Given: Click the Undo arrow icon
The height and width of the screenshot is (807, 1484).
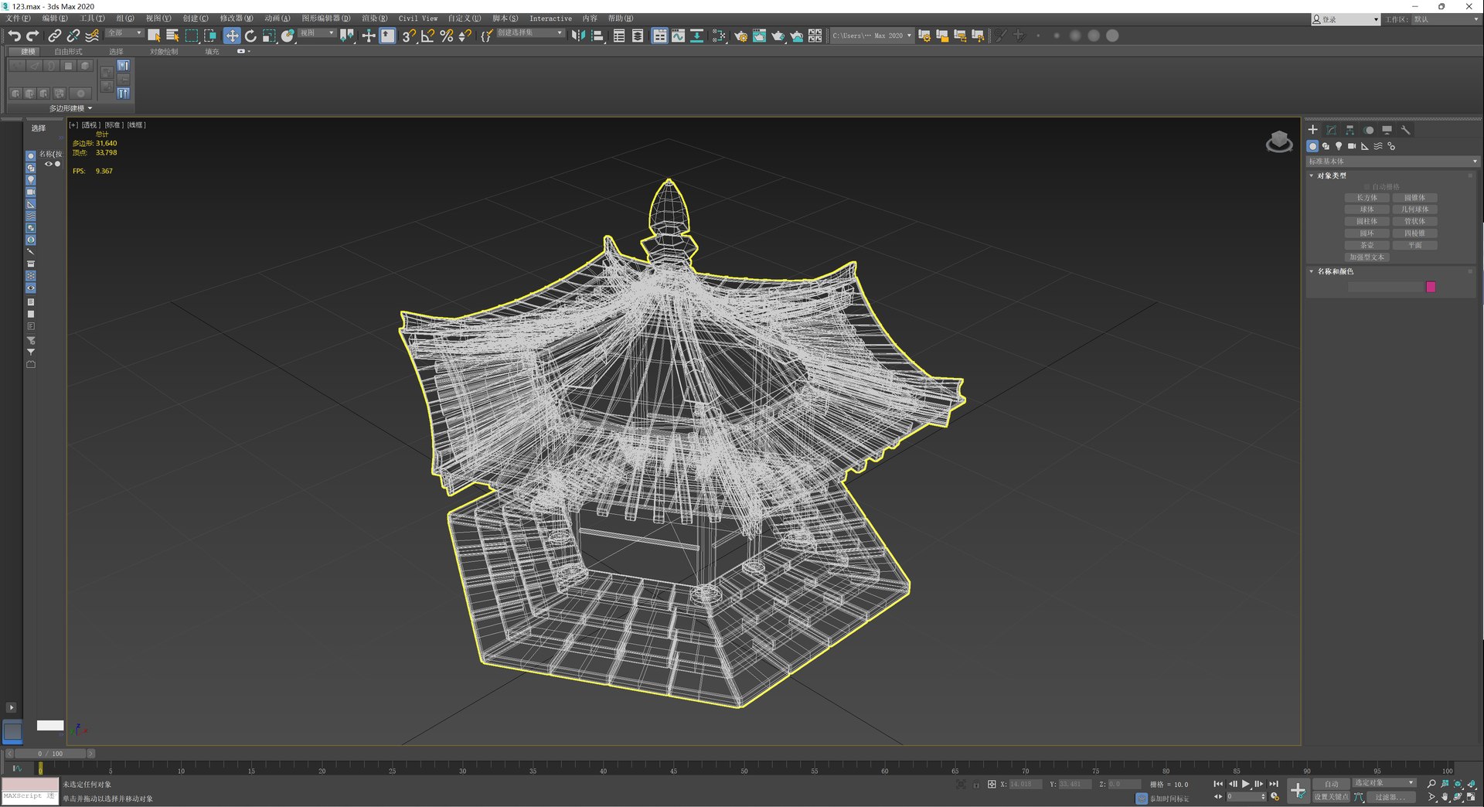Looking at the screenshot, I should click(x=14, y=36).
